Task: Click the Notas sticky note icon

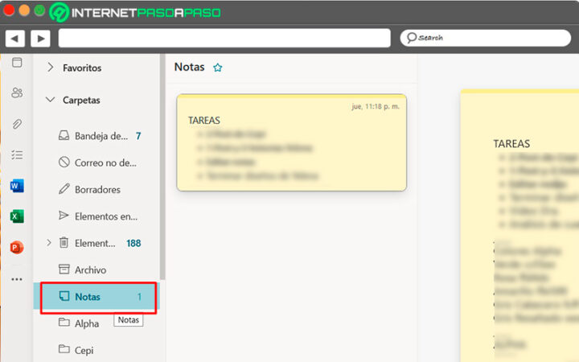Action: coord(64,296)
